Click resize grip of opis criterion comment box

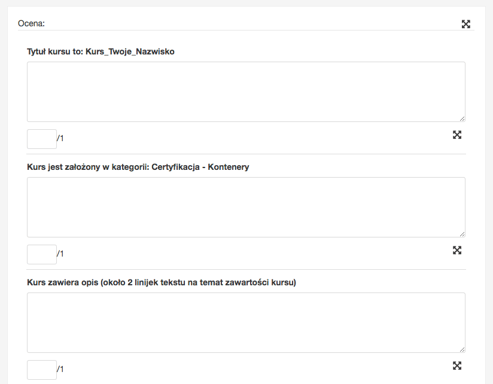point(462,349)
